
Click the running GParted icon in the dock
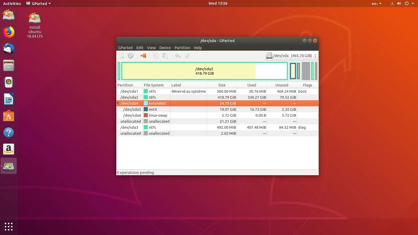(9, 166)
